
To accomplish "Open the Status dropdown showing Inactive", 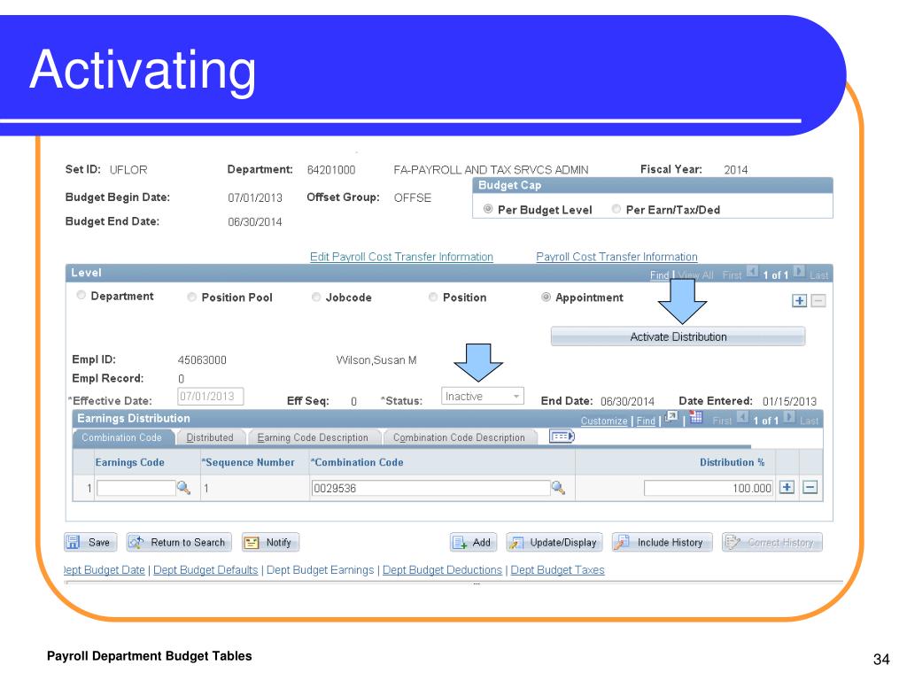I will point(483,396).
